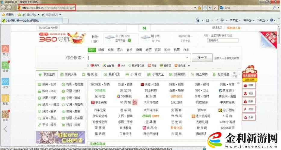Image resolution: width=281 pixels, height=150 pixels.
Task: Stop loading with the red X icon
Action: tap(215, 8)
